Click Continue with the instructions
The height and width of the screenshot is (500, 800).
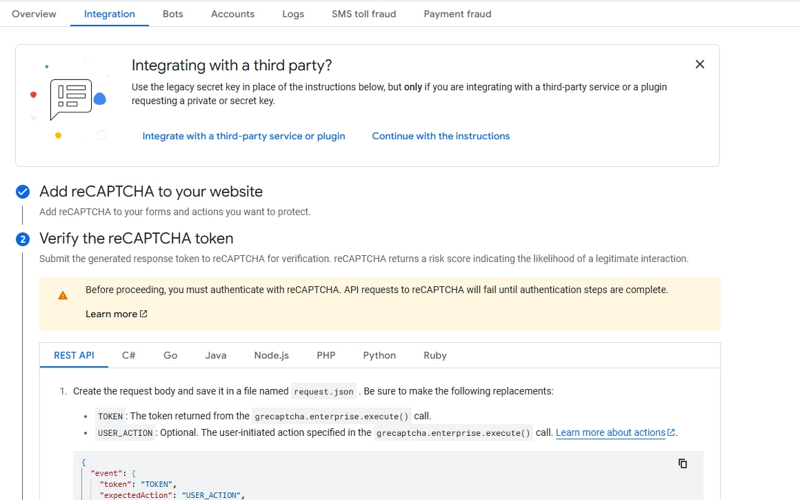441,137
